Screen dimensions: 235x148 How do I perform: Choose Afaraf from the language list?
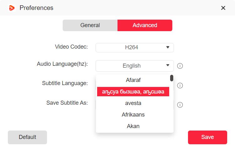pos(133,80)
